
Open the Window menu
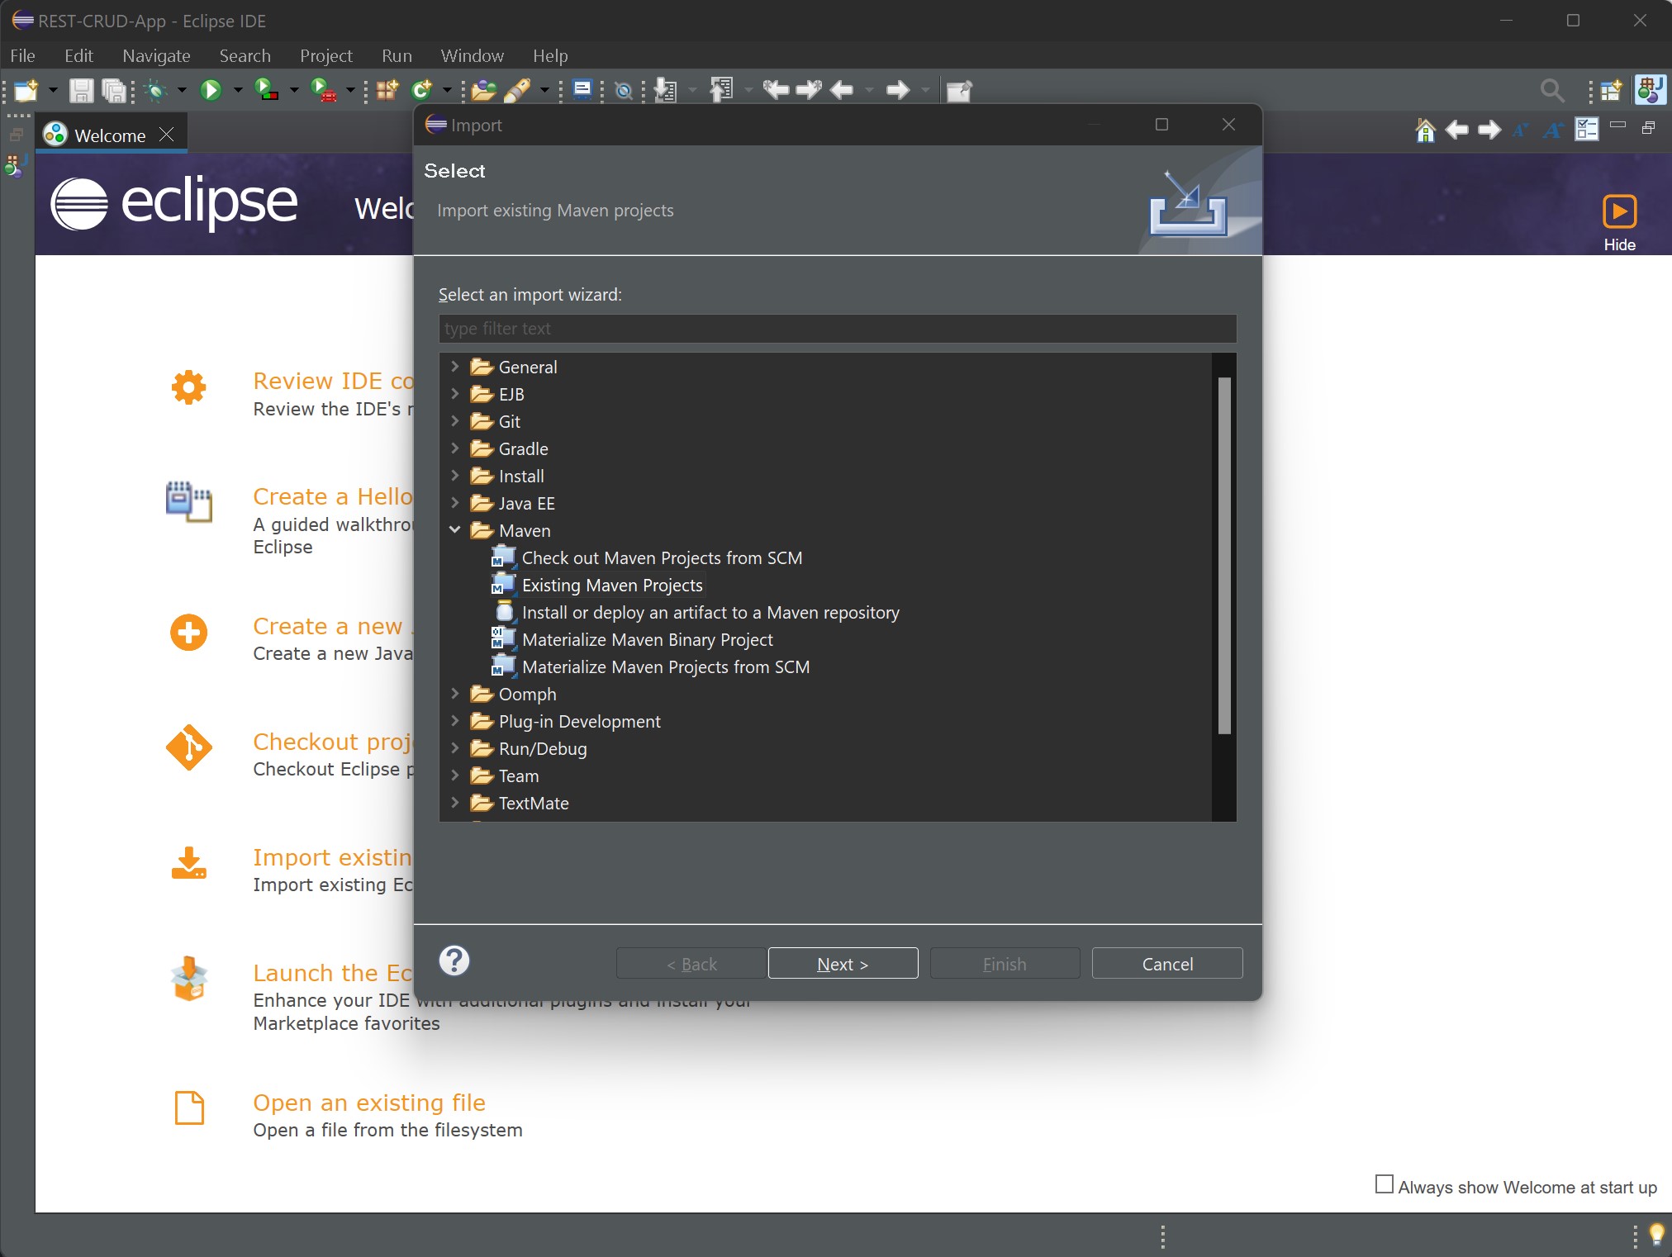click(x=472, y=55)
